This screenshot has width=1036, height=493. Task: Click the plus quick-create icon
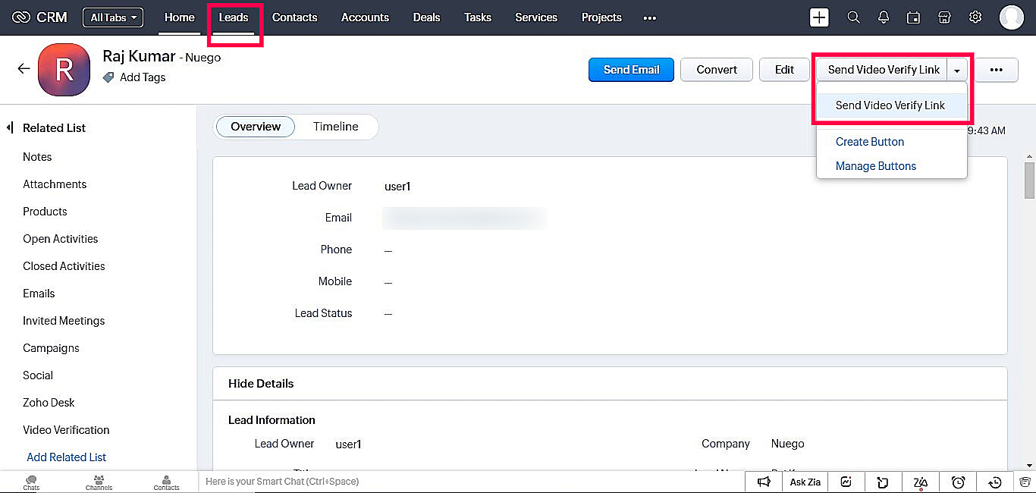coord(819,17)
